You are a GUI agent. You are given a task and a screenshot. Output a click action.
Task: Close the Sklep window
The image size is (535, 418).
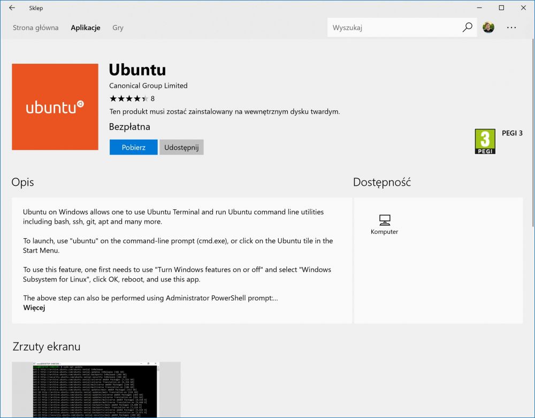coord(523,7)
